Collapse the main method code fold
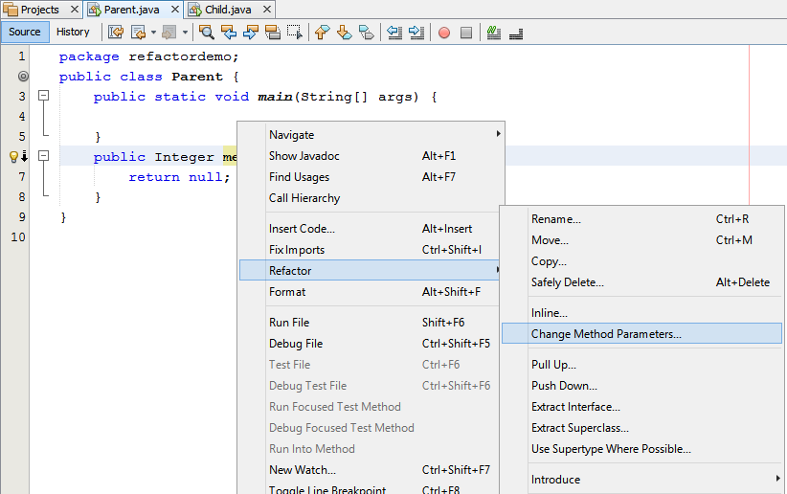Viewport: 787px width, 494px height. (42, 97)
